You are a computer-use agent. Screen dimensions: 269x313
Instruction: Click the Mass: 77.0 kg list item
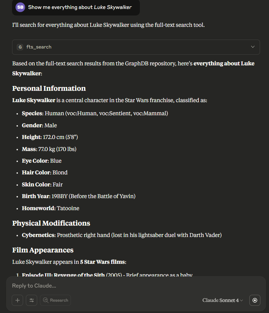pos(49,149)
